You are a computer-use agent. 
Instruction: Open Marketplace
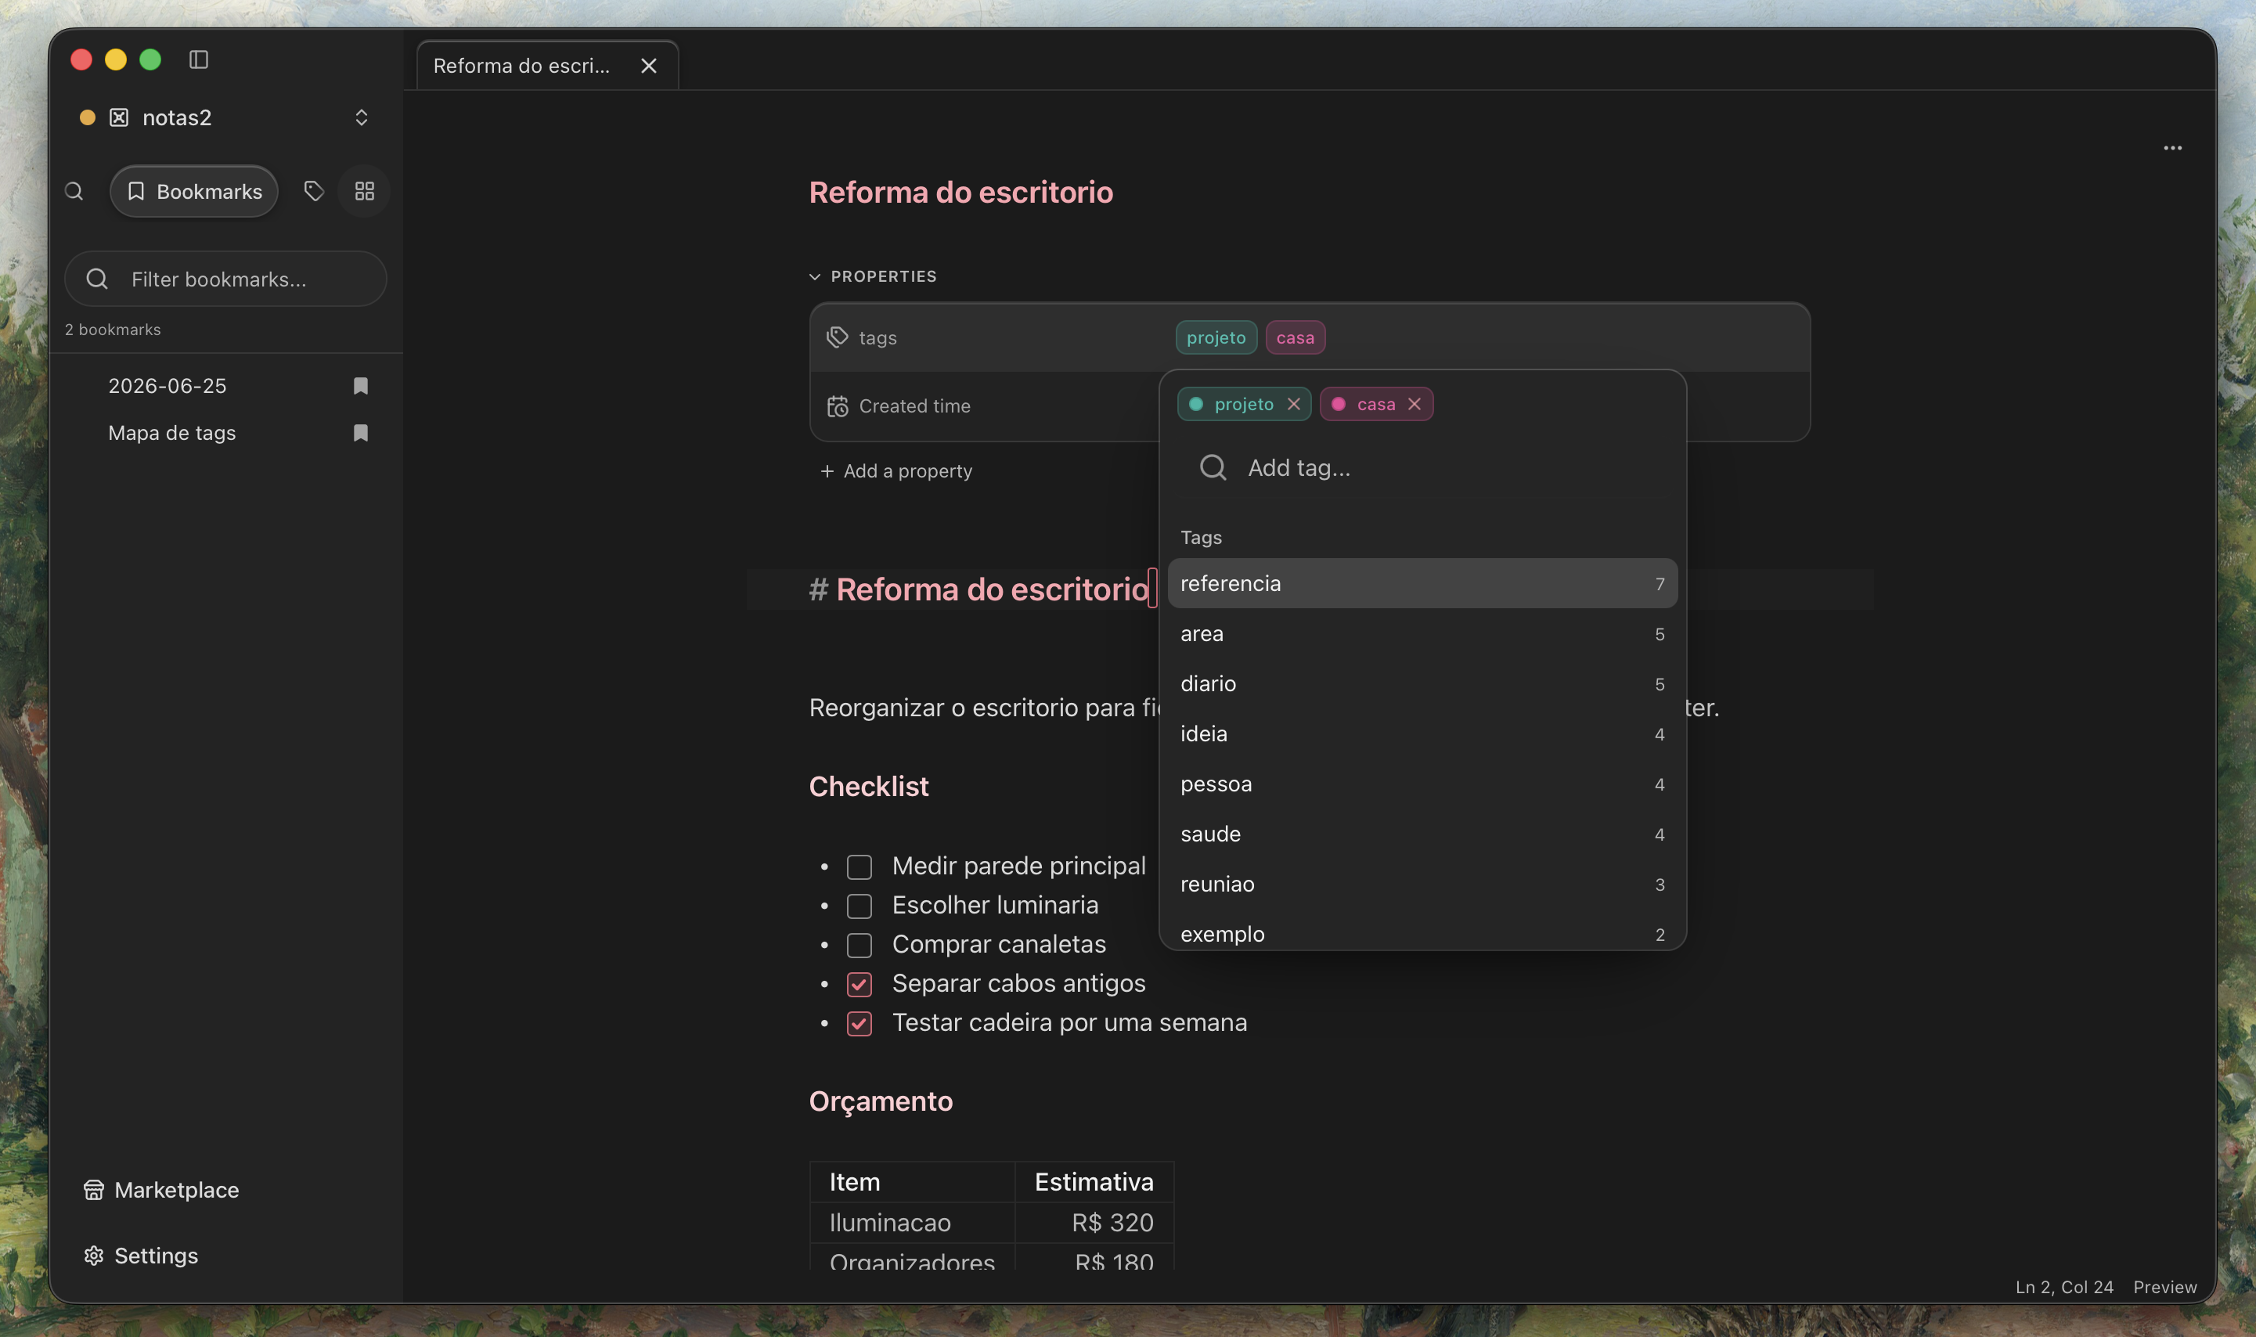pos(161,1189)
